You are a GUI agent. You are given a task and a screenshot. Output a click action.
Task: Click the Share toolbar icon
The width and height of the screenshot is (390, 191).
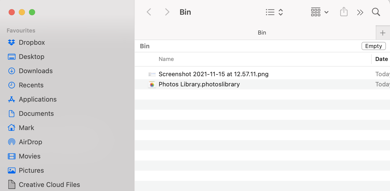(x=344, y=12)
